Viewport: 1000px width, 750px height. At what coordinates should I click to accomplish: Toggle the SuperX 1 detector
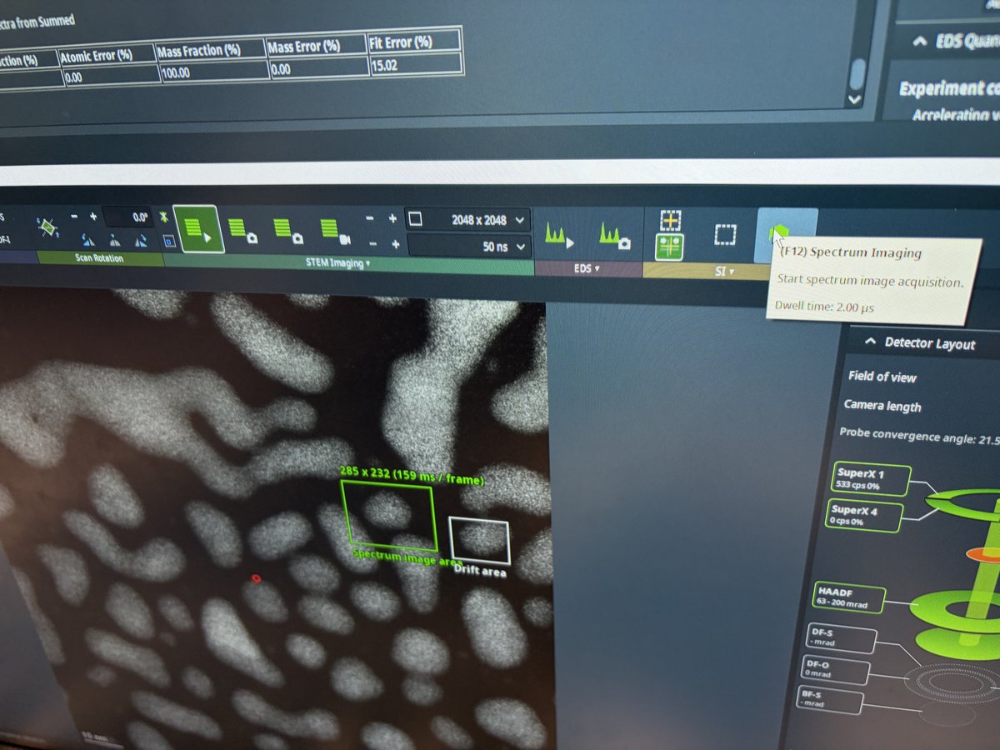871,478
